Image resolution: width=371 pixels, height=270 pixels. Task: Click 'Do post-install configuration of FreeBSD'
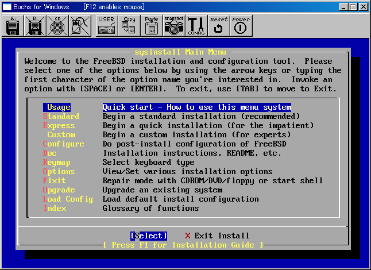pos(194,144)
